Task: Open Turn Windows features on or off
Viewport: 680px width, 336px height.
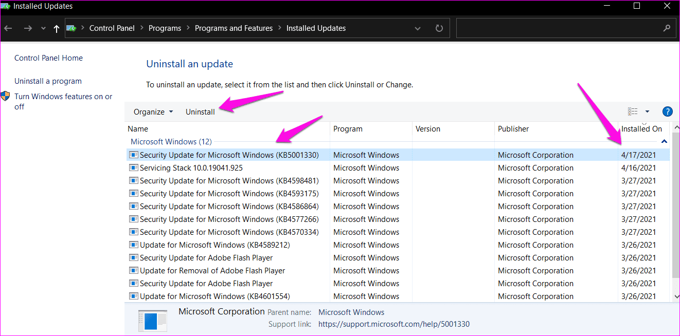Action: point(63,102)
